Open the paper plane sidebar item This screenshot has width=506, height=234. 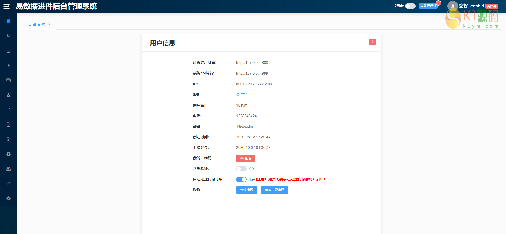pyautogui.click(x=8, y=65)
